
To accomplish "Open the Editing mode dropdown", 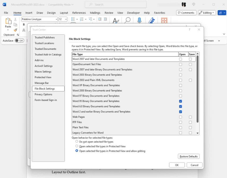I will [207, 13].
